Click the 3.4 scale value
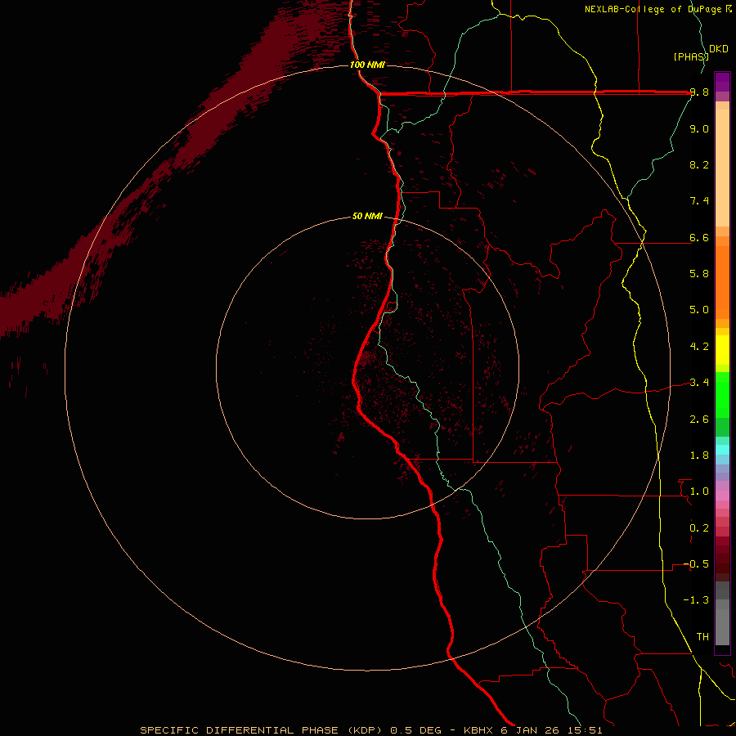The width and height of the screenshot is (736, 736). tap(699, 382)
